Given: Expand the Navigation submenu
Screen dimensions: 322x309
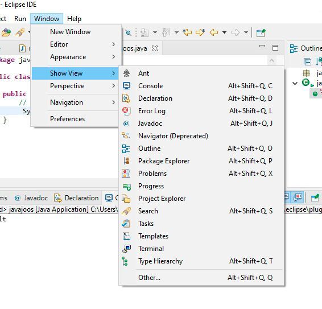Looking at the screenshot, I should click(x=75, y=102).
